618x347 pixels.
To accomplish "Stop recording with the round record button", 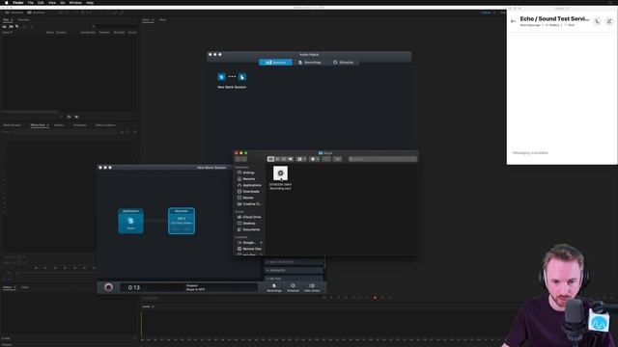I will pos(108,287).
